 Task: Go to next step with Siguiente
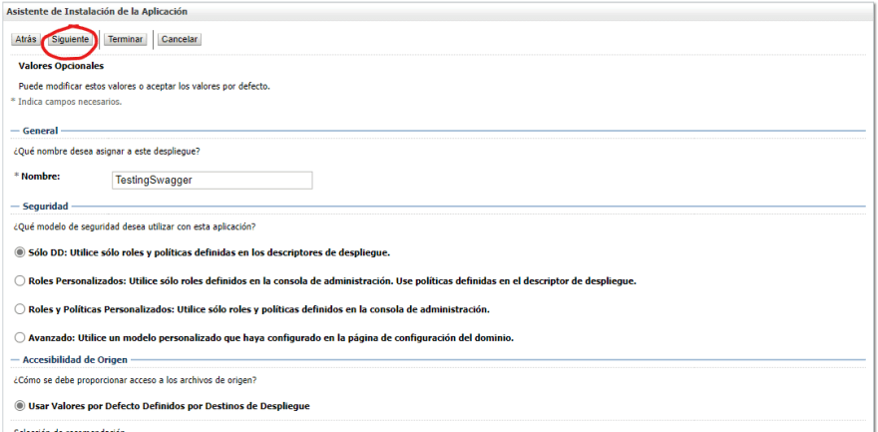(70, 40)
